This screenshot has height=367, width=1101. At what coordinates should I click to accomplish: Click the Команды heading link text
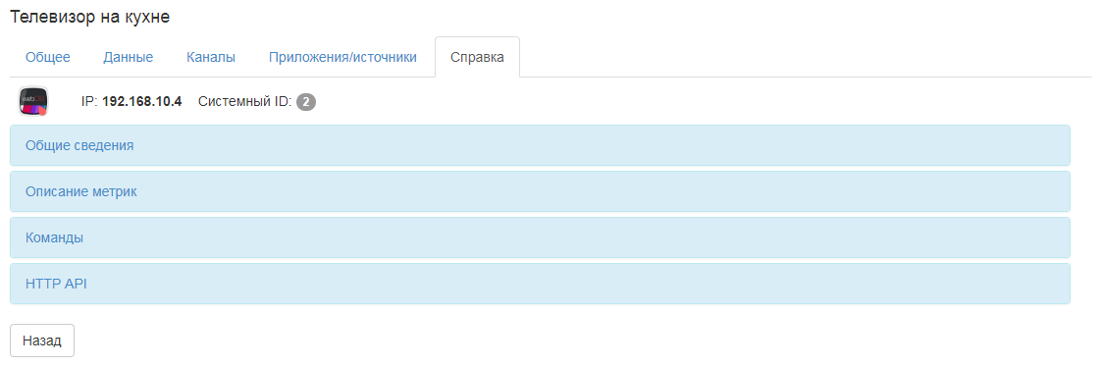(54, 237)
